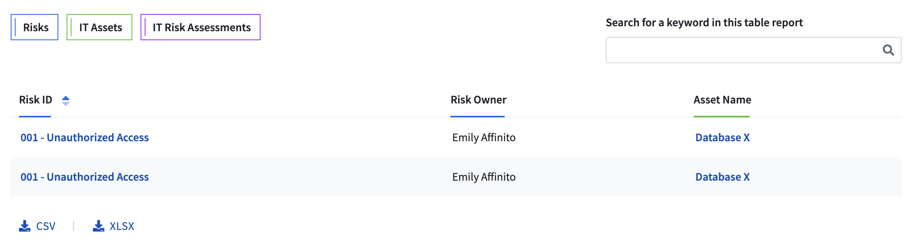This screenshot has height=248, width=914.
Task: Export table via CSV text link
Action: (x=46, y=226)
